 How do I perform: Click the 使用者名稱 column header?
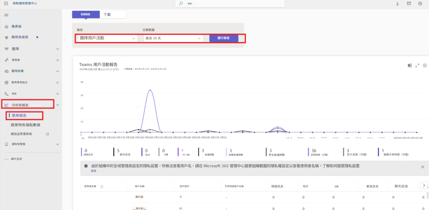point(90,186)
